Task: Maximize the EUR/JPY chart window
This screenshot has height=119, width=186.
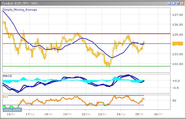Action: click(x=178, y=3)
